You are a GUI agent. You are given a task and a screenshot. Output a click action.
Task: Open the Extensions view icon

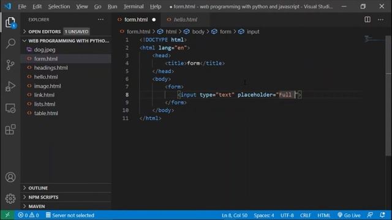click(10, 130)
